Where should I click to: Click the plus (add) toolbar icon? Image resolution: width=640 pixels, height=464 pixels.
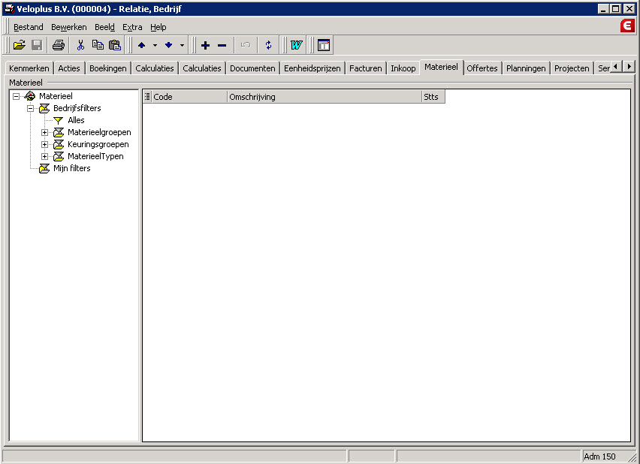point(205,45)
